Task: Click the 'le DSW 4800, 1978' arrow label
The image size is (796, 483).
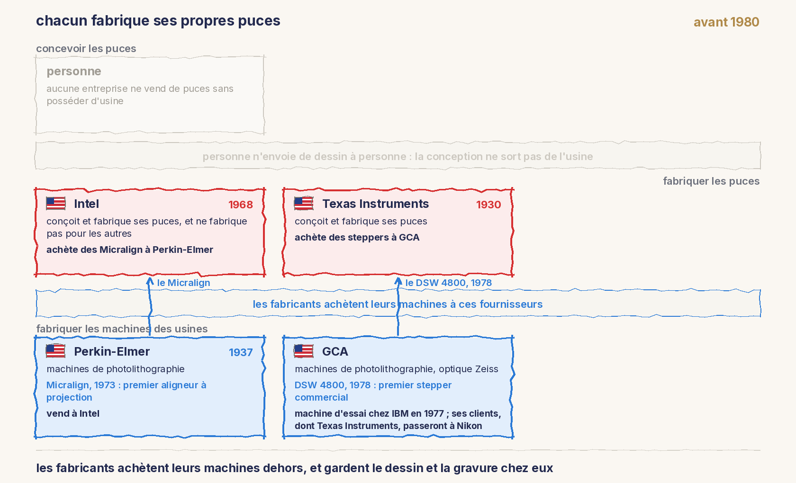Action: [448, 283]
